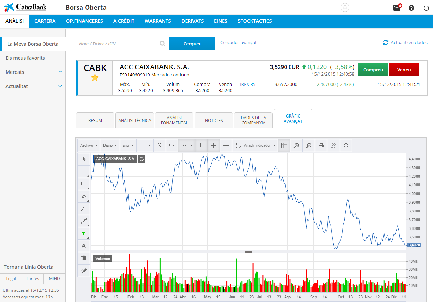433x302 pixels.
Task: Select the trend line drawing tool
Action: pyautogui.click(x=84, y=171)
